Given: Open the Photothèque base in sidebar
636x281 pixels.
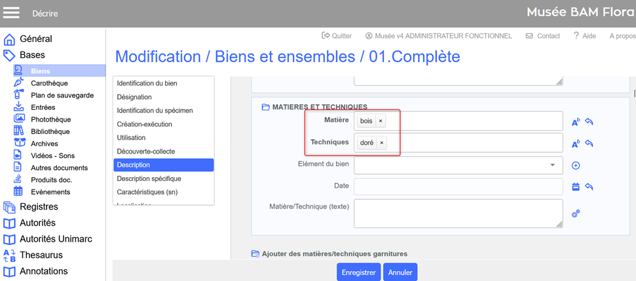Looking at the screenshot, I should pyautogui.click(x=50, y=120).
